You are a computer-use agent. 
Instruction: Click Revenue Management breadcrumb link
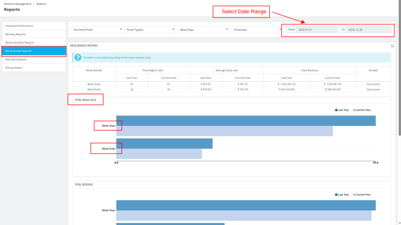(18, 4)
